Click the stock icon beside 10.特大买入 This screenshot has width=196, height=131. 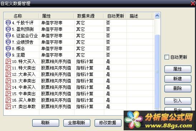(8, 62)
